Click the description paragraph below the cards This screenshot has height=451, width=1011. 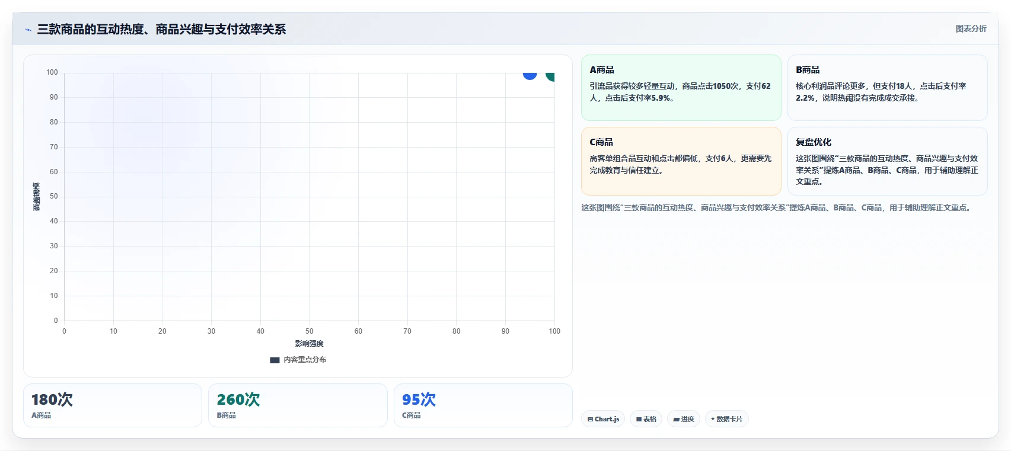(x=777, y=207)
